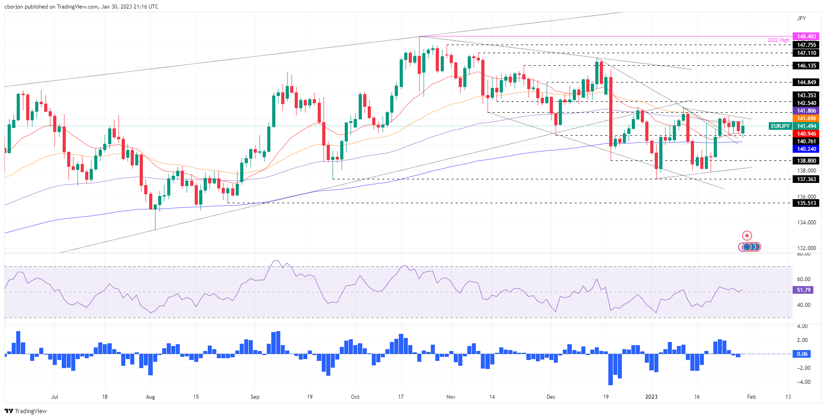Click the red dot event marker
This screenshot has width=826, height=419.
(747, 236)
